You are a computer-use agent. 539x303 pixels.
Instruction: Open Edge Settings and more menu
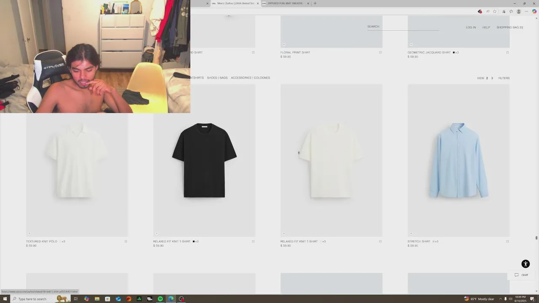[x=526, y=11]
